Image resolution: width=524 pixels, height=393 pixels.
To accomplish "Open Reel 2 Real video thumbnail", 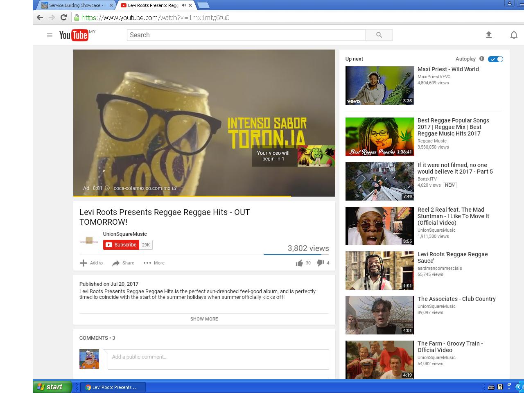I will pyautogui.click(x=380, y=226).
